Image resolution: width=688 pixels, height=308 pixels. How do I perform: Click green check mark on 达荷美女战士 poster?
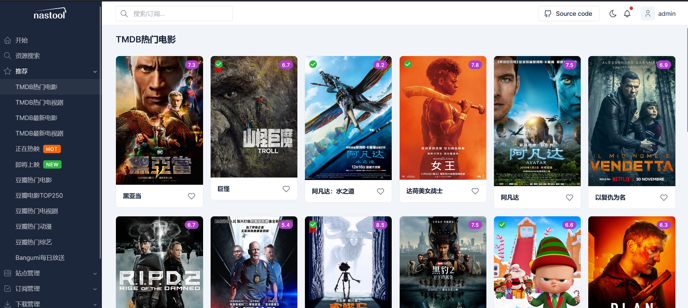(408, 64)
